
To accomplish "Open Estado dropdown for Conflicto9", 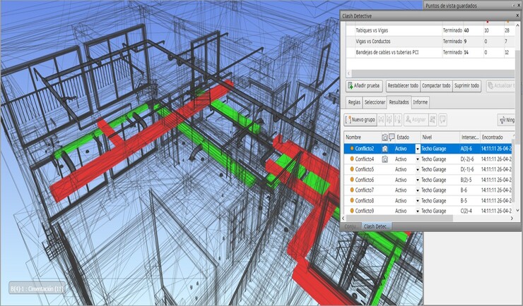I will click(x=418, y=211).
